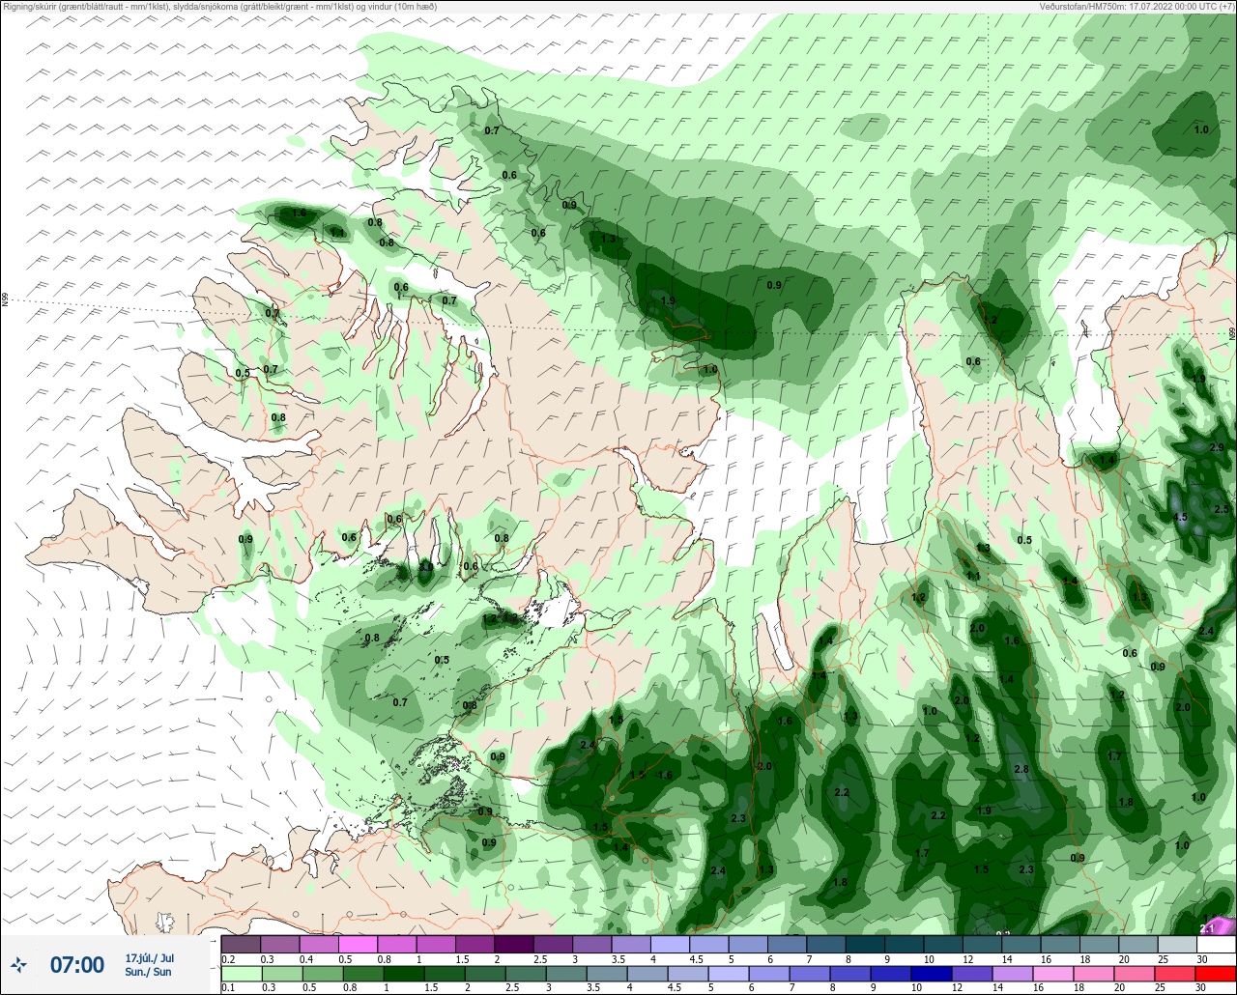Select the pale green 0.1–0.3 rain legend swatch
The width and height of the screenshot is (1237, 995).
[241, 973]
